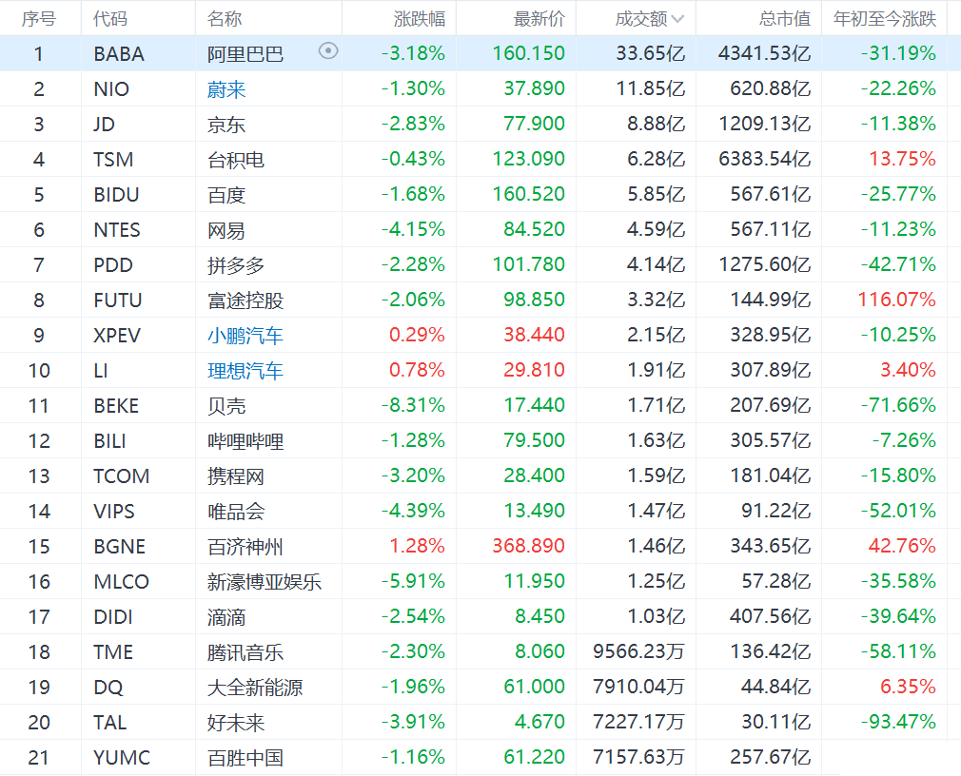The width and height of the screenshot is (961, 776).
Task: Click the 成交额 sort arrow
Action: (x=677, y=19)
